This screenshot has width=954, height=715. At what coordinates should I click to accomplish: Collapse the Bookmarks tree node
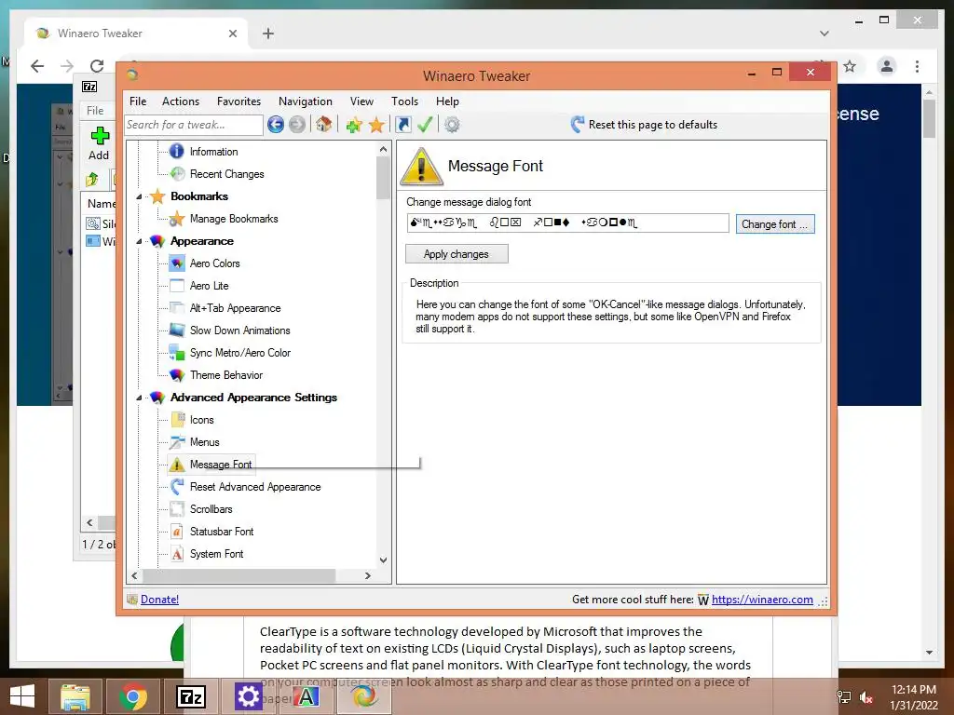(x=139, y=196)
